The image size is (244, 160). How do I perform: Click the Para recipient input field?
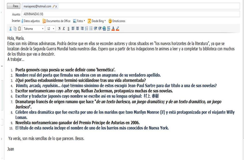(131, 6)
